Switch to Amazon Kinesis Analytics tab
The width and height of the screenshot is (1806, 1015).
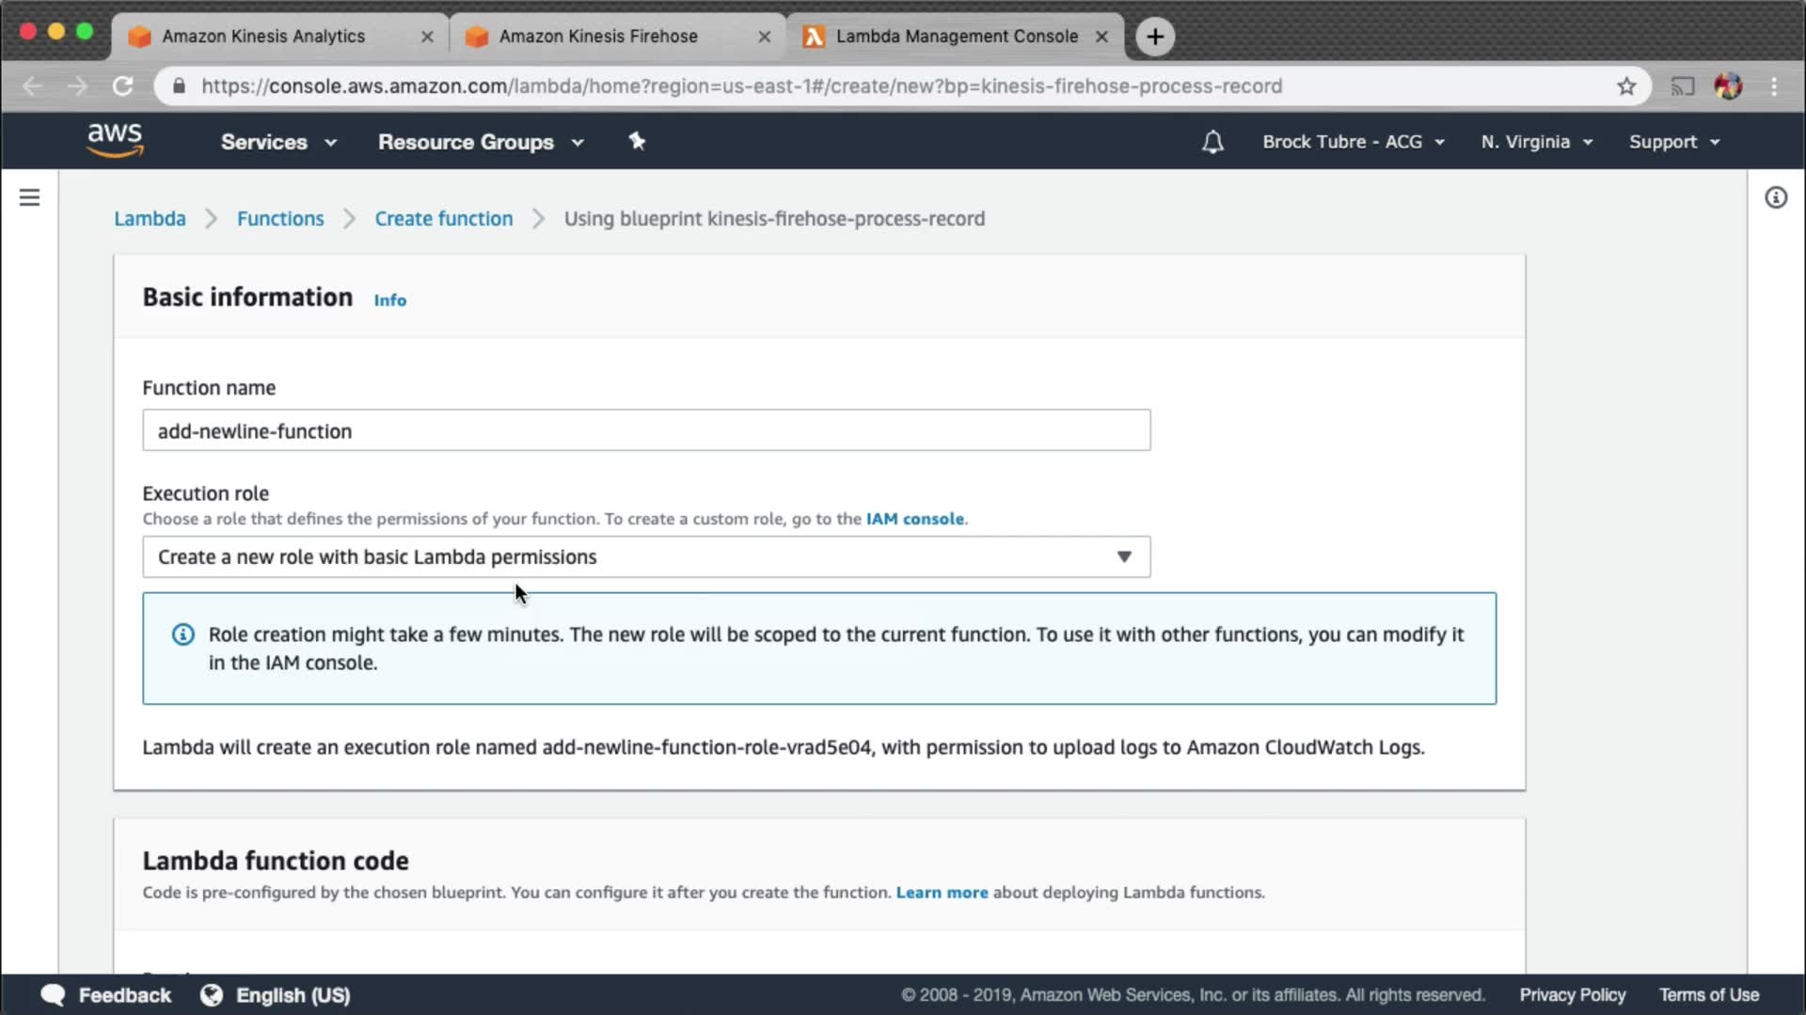[263, 37]
